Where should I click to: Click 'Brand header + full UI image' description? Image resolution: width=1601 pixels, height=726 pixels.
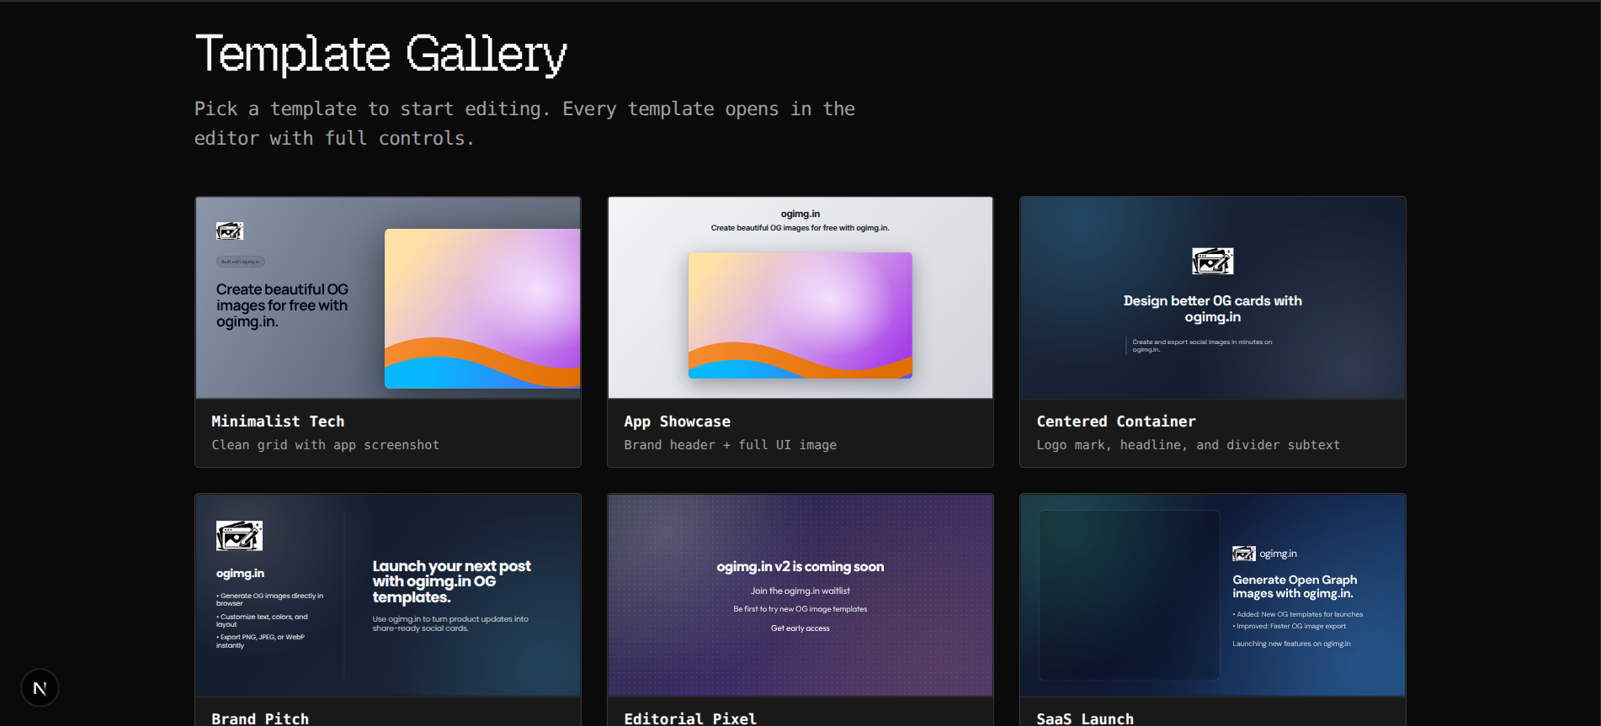click(x=730, y=445)
